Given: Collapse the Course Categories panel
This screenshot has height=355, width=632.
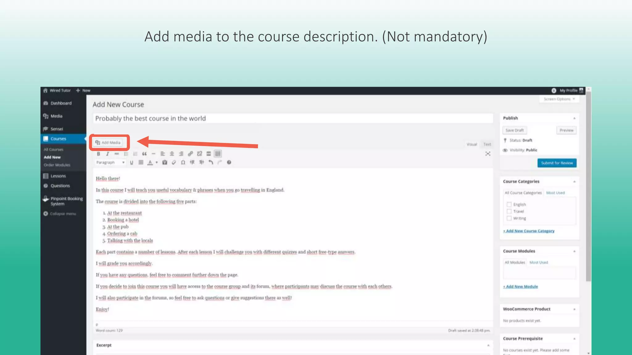Looking at the screenshot, I should point(574,182).
